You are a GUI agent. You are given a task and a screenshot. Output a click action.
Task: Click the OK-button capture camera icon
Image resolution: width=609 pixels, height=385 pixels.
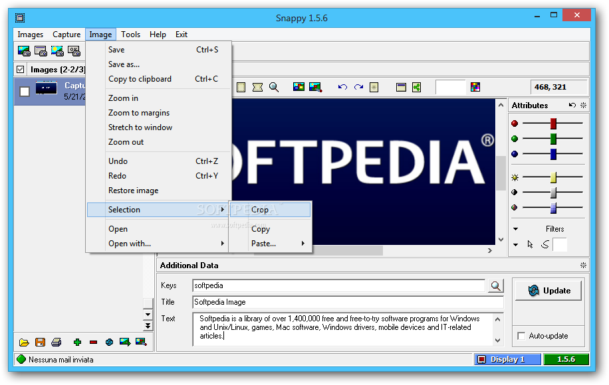tap(74, 51)
